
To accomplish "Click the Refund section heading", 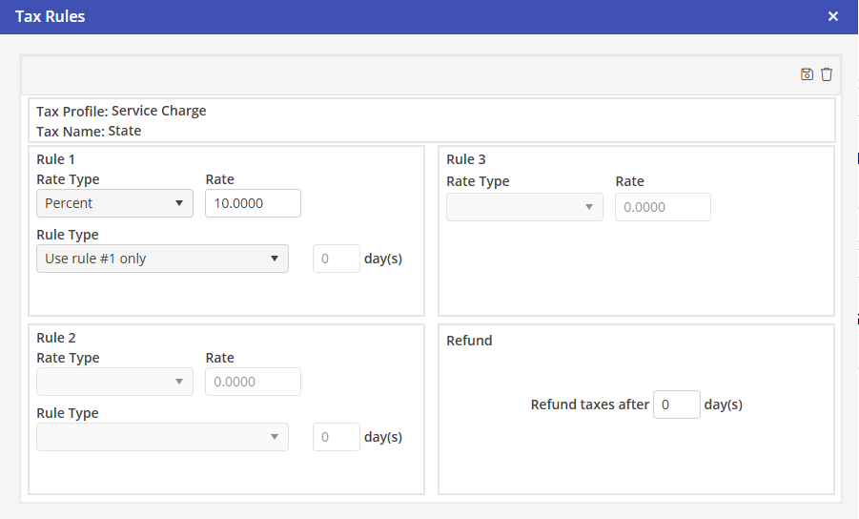I will click(x=469, y=341).
